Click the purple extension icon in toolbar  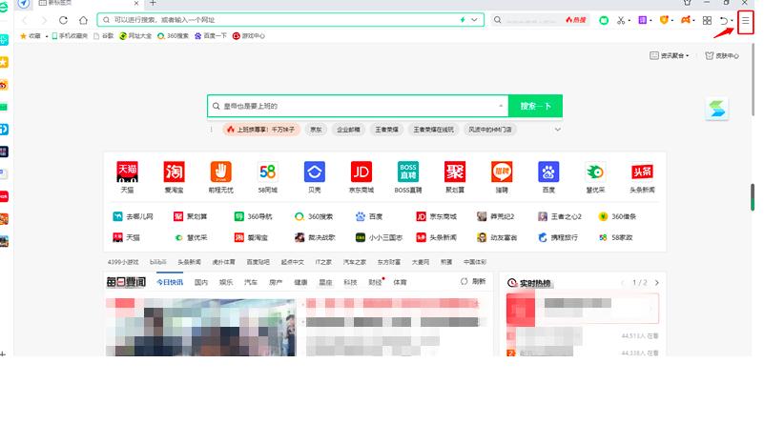point(643,20)
